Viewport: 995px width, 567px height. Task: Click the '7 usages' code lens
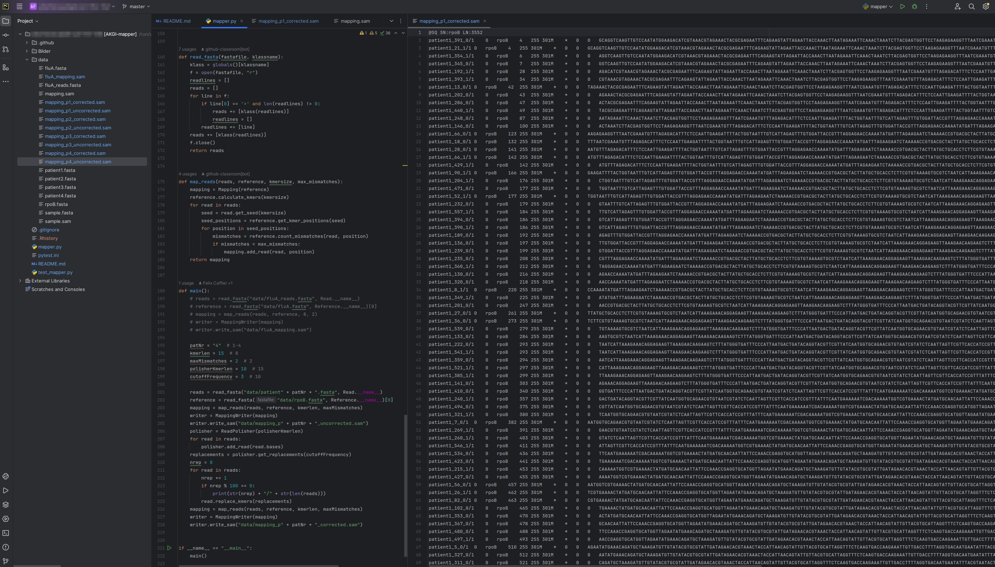pyautogui.click(x=187, y=49)
